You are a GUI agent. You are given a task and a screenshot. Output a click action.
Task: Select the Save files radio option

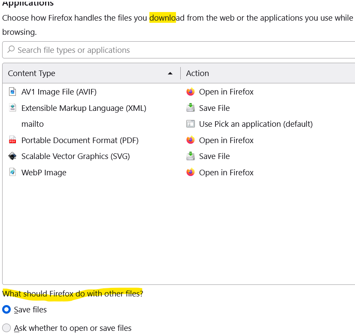click(x=6, y=309)
